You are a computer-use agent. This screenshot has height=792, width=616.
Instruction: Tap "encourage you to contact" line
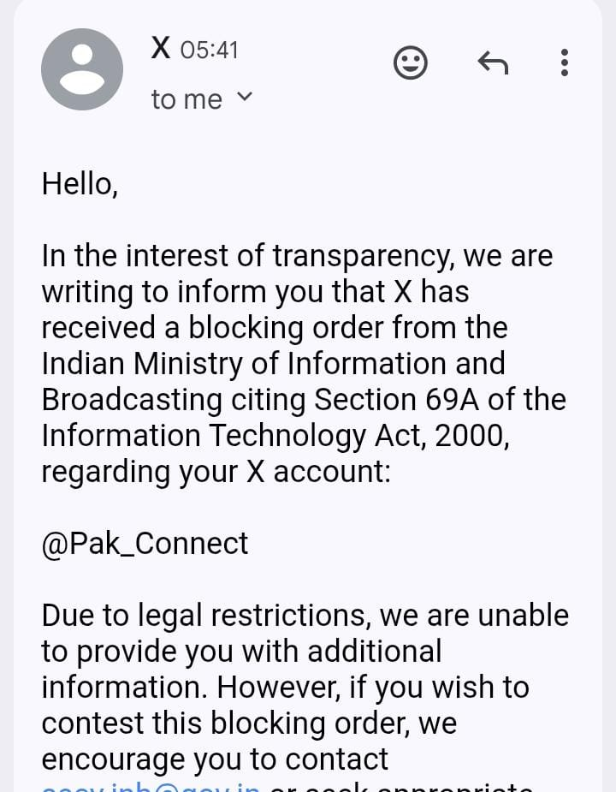(215, 759)
